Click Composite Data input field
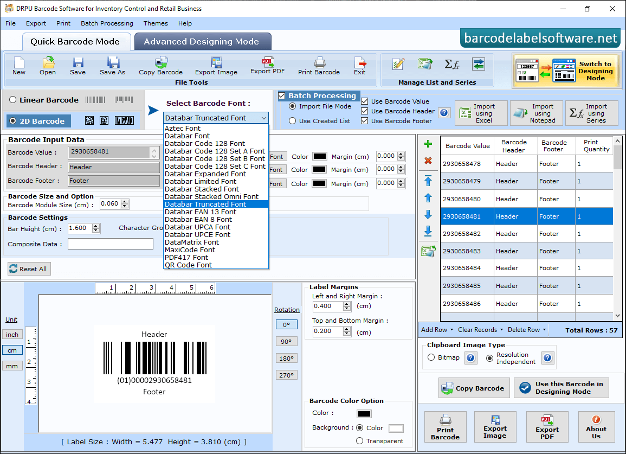Screen dimensions: 626x454 [x=111, y=244]
